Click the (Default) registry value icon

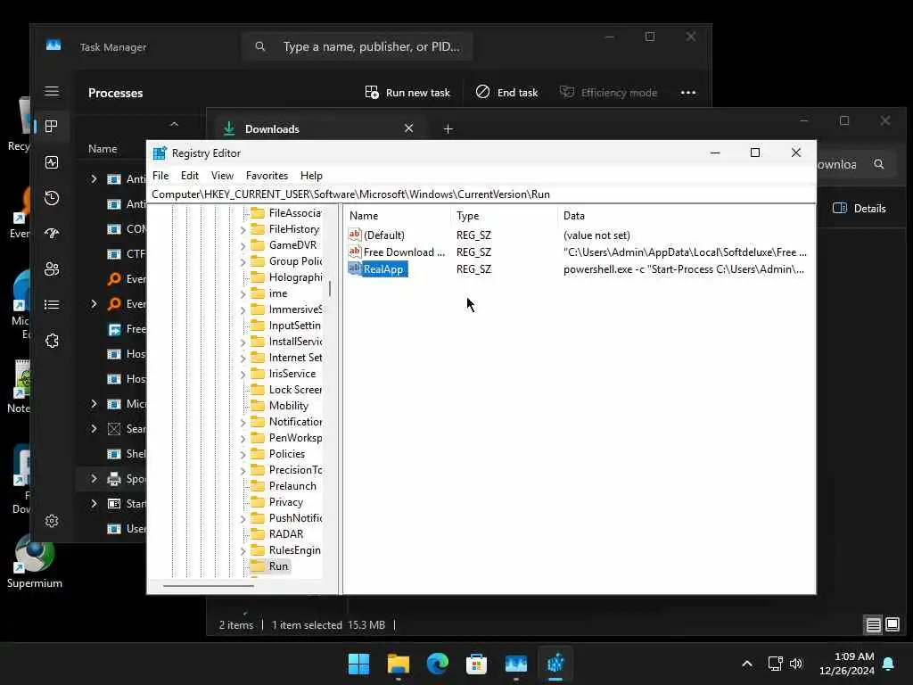tap(355, 235)
